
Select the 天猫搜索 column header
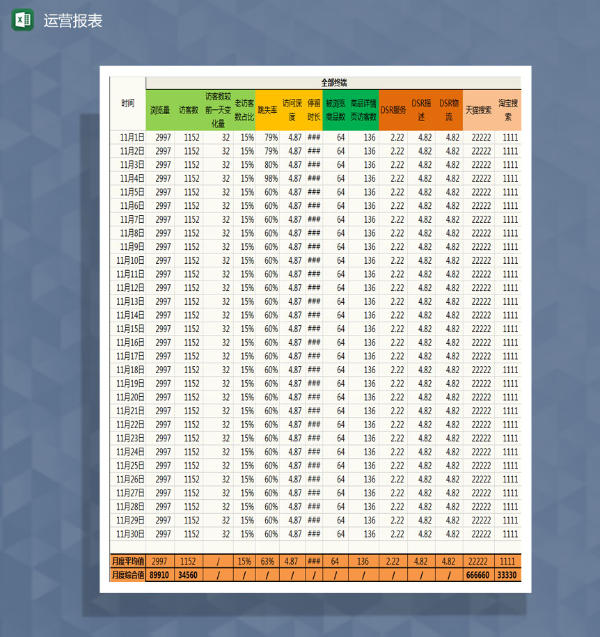[478, 110]
